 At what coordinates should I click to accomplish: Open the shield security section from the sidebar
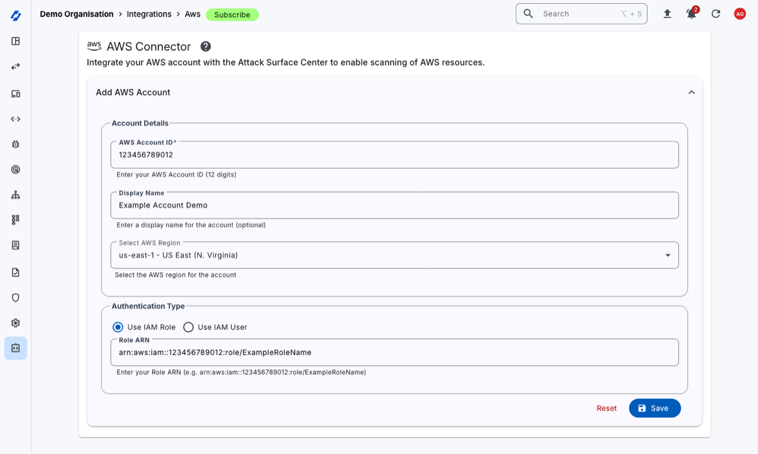coord(15,297)
